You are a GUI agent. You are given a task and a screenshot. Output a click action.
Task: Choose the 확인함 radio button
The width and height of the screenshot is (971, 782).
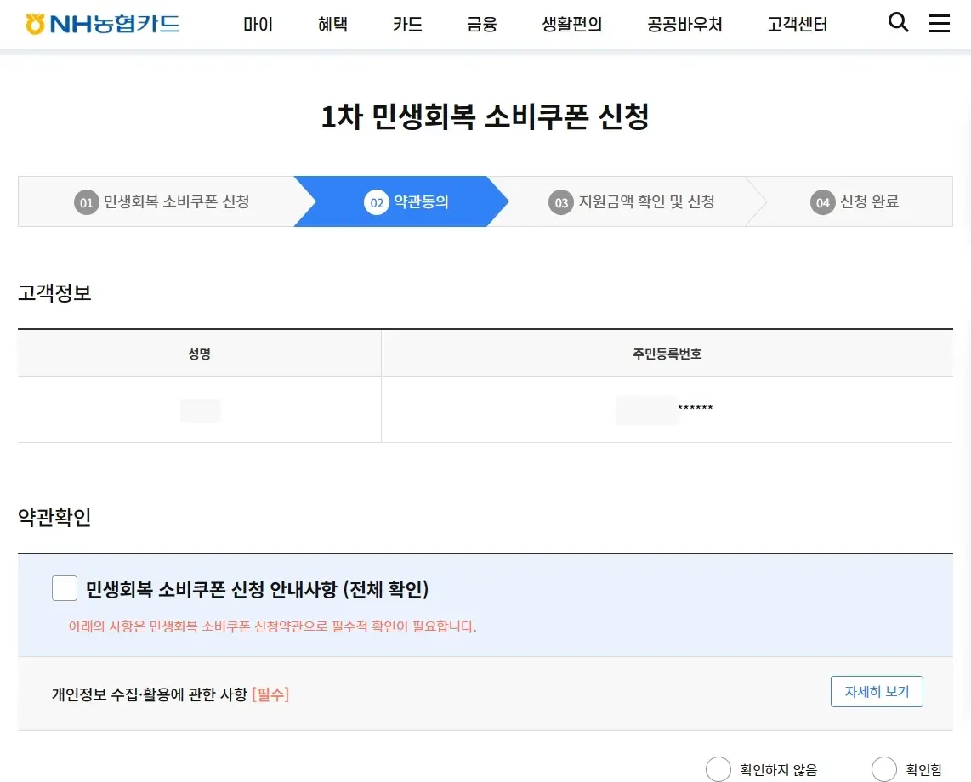click(x=883, y=769)
